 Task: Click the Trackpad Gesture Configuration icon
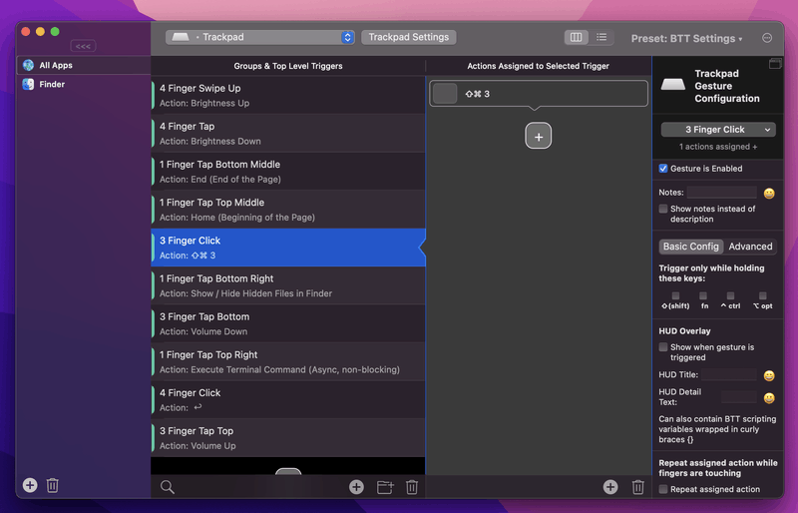(672, 85)
